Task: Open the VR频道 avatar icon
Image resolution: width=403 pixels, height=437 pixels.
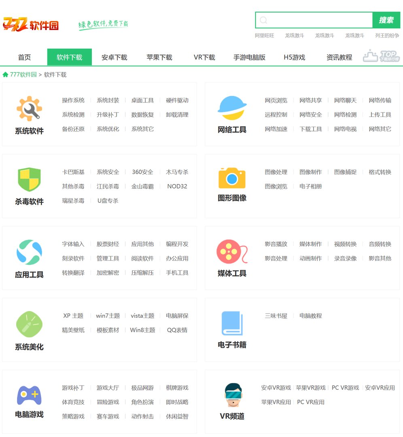Action: click(x=233, y=394)
